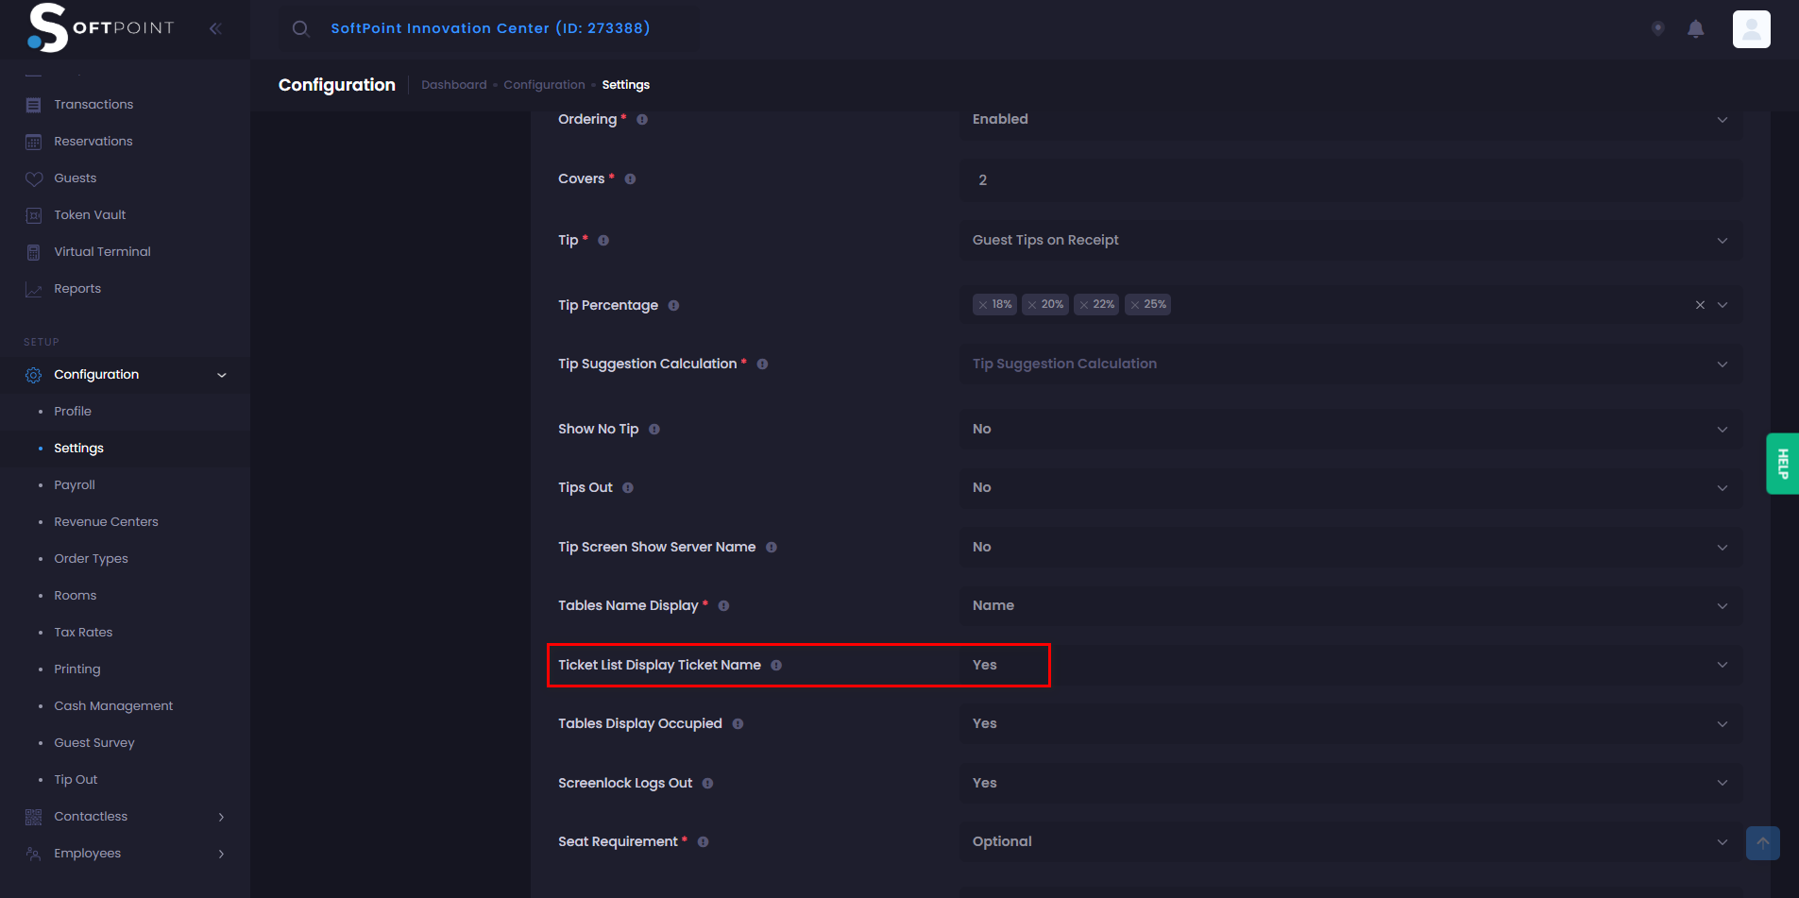Click the scroll-to-top arrow button

coord(1762,842)
